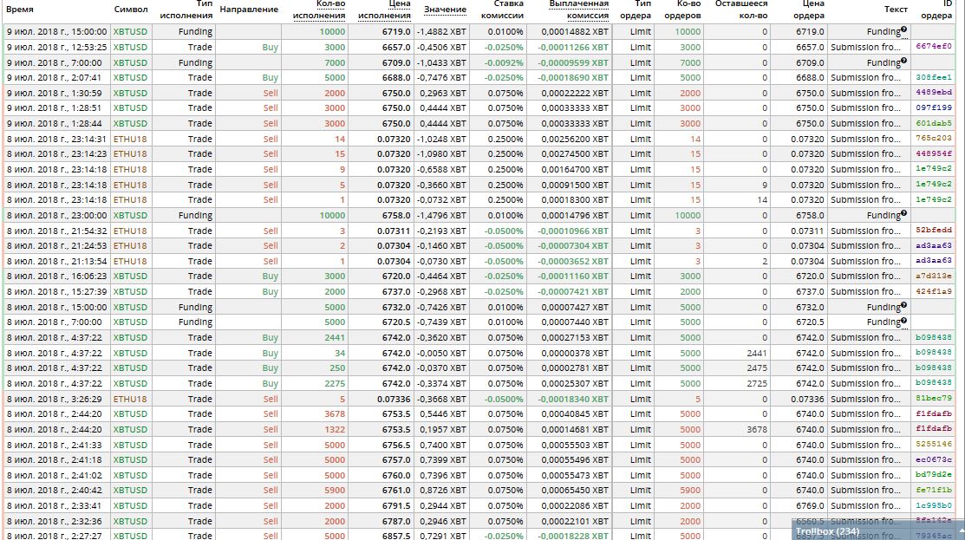965x540 pixels.
Task: Click Submission text in the 2:33:41 row
Action: tap(866, 505)
